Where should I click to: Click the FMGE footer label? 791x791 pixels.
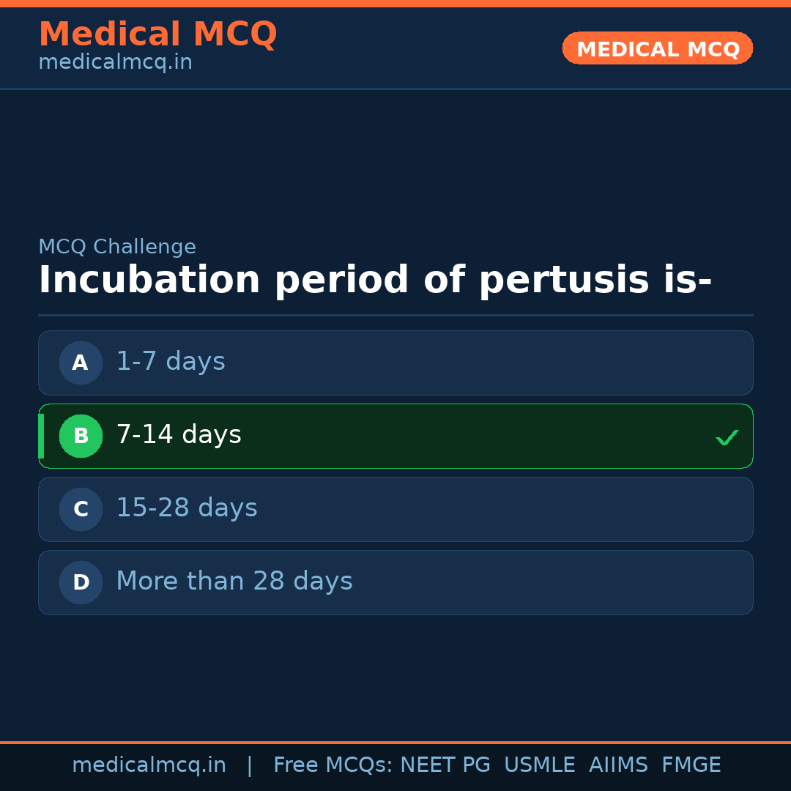(x=691, y=765)
